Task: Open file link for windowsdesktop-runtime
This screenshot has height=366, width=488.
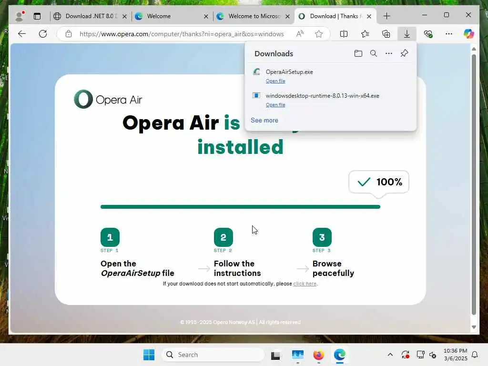Action: coord(275,105)
